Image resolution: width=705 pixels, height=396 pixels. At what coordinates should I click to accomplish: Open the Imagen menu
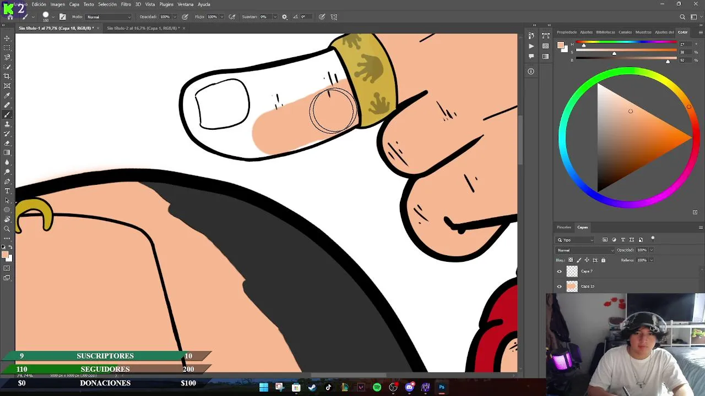coord(58,4)
